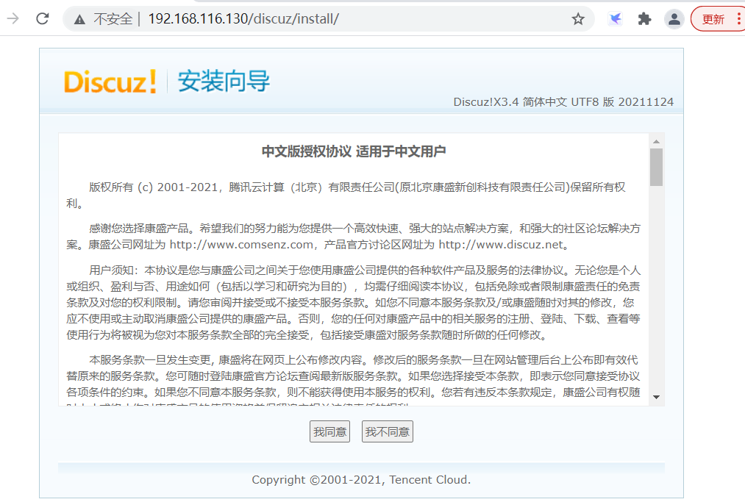Viewport: 745px width, 502px height.
Task: Open the blue bird extension icon
Action: point(616,19)
